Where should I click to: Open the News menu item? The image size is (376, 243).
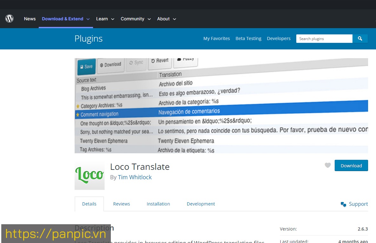click(30, 19)
